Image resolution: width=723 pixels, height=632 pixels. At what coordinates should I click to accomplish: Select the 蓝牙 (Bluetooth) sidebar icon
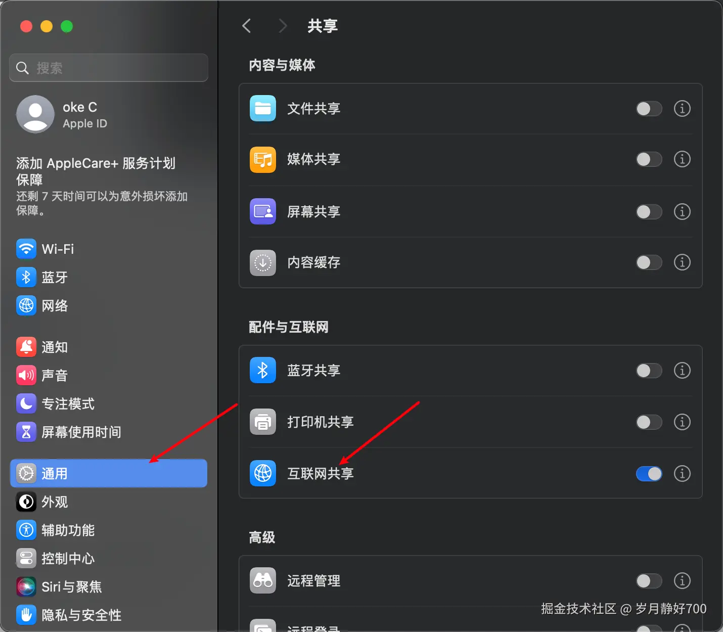[26, 277]
